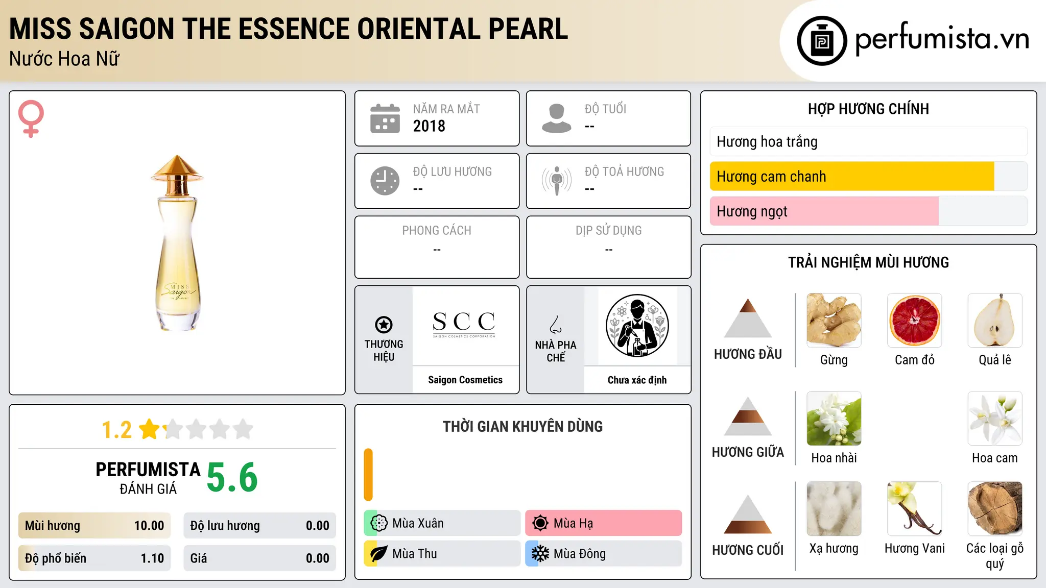
Task: Click the Chưa xác định perfumer label
Action: tap(637, 380)
